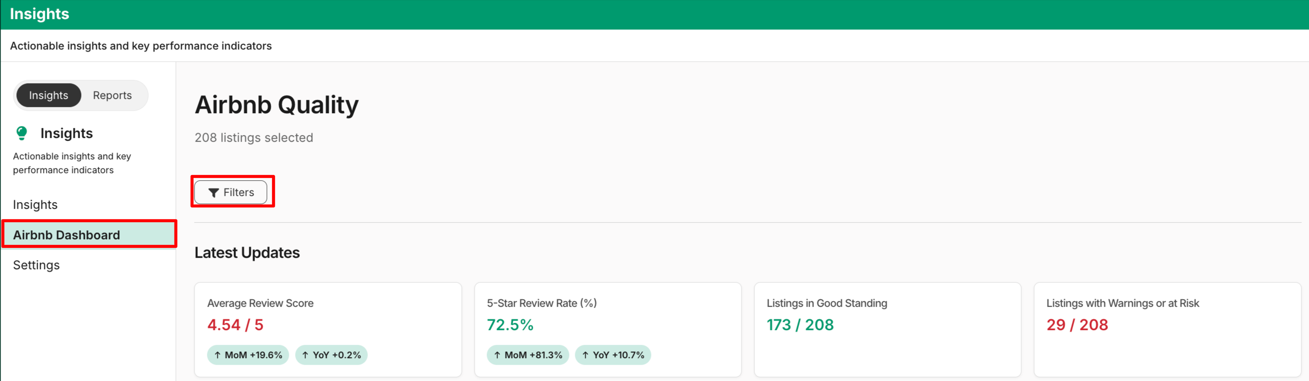
Task: Click the 173 / 208 value
Action: 801,325
